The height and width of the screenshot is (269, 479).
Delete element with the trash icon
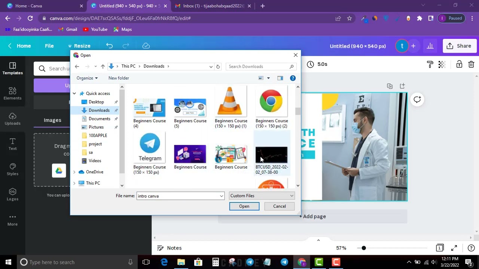coord(471,65)
